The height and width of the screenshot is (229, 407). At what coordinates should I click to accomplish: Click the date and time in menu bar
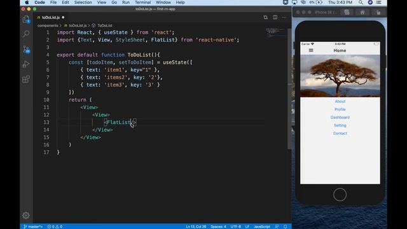(x=340, y=3)
